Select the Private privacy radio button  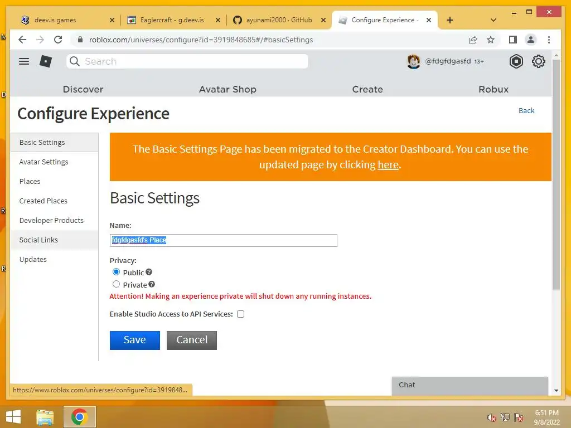(116, 284)
